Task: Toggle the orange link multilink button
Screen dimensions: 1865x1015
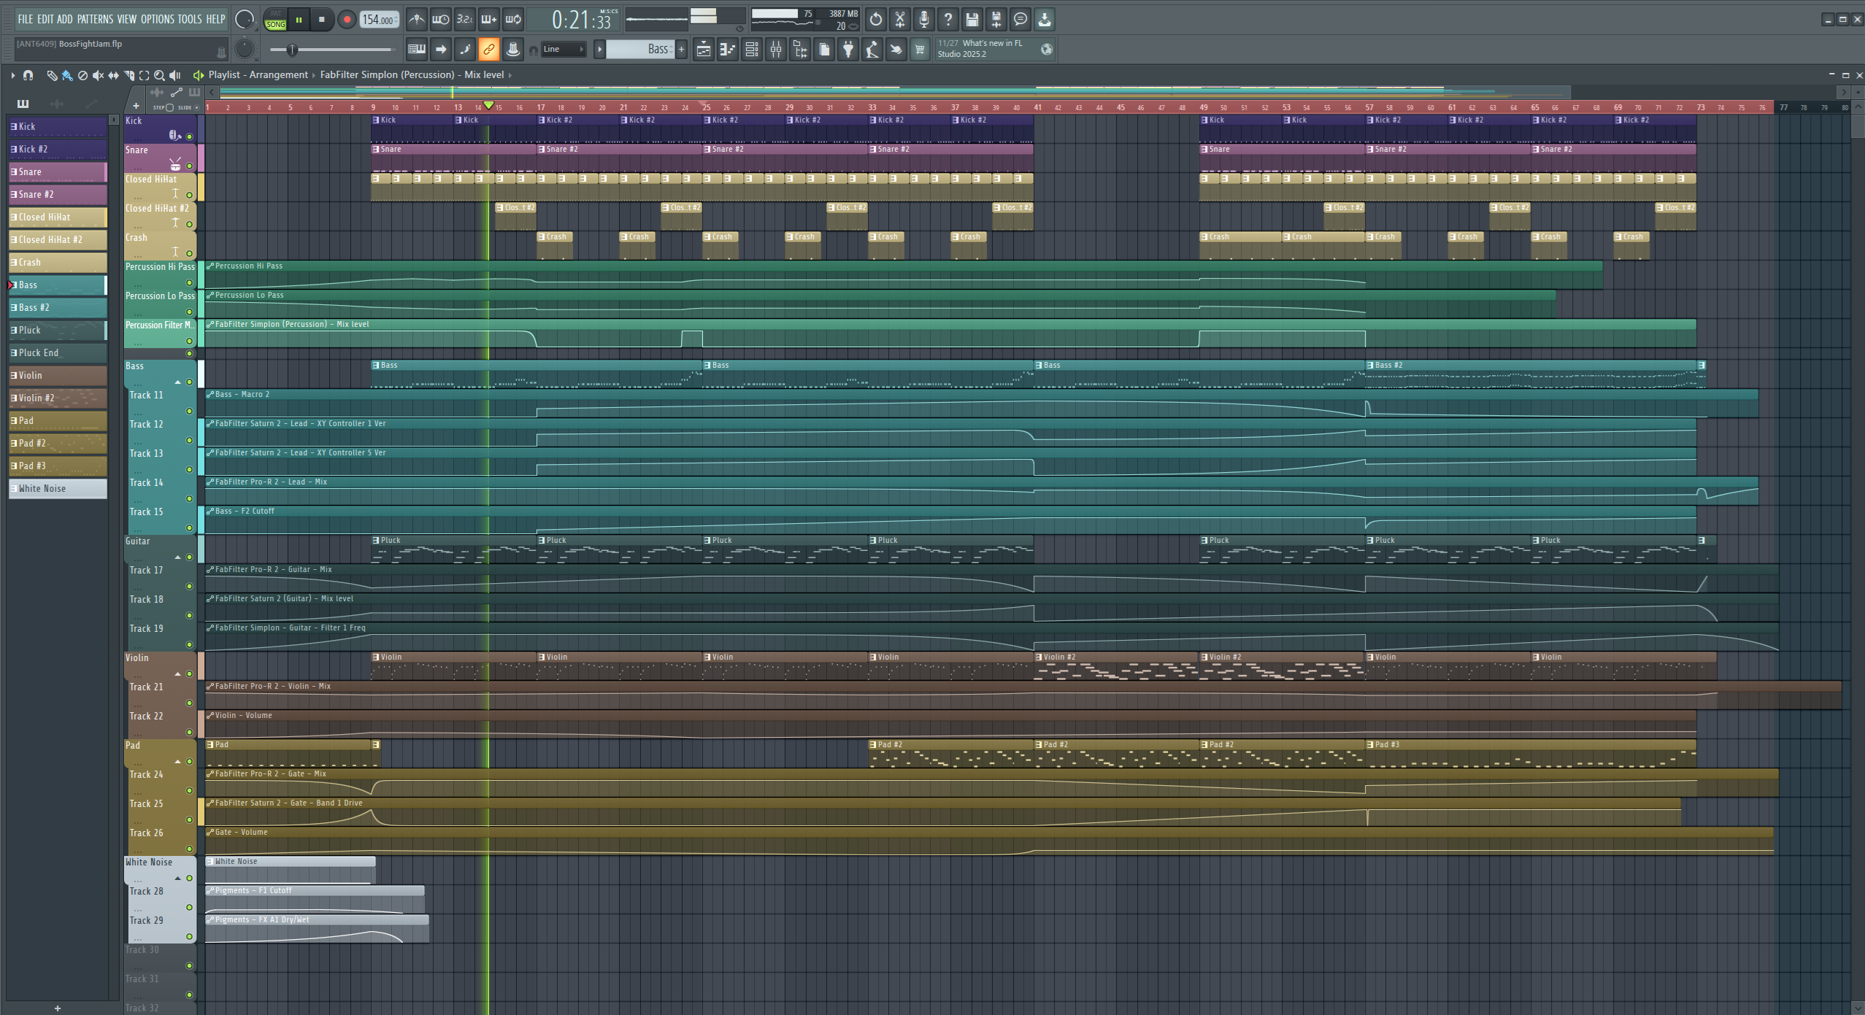Action: point(488,50)
